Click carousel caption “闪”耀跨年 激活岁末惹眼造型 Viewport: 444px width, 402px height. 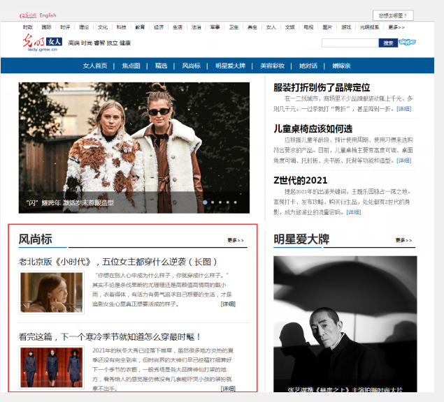click(x=70, y=202)
